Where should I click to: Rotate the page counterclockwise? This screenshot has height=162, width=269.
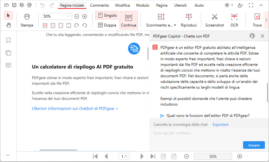85,26
